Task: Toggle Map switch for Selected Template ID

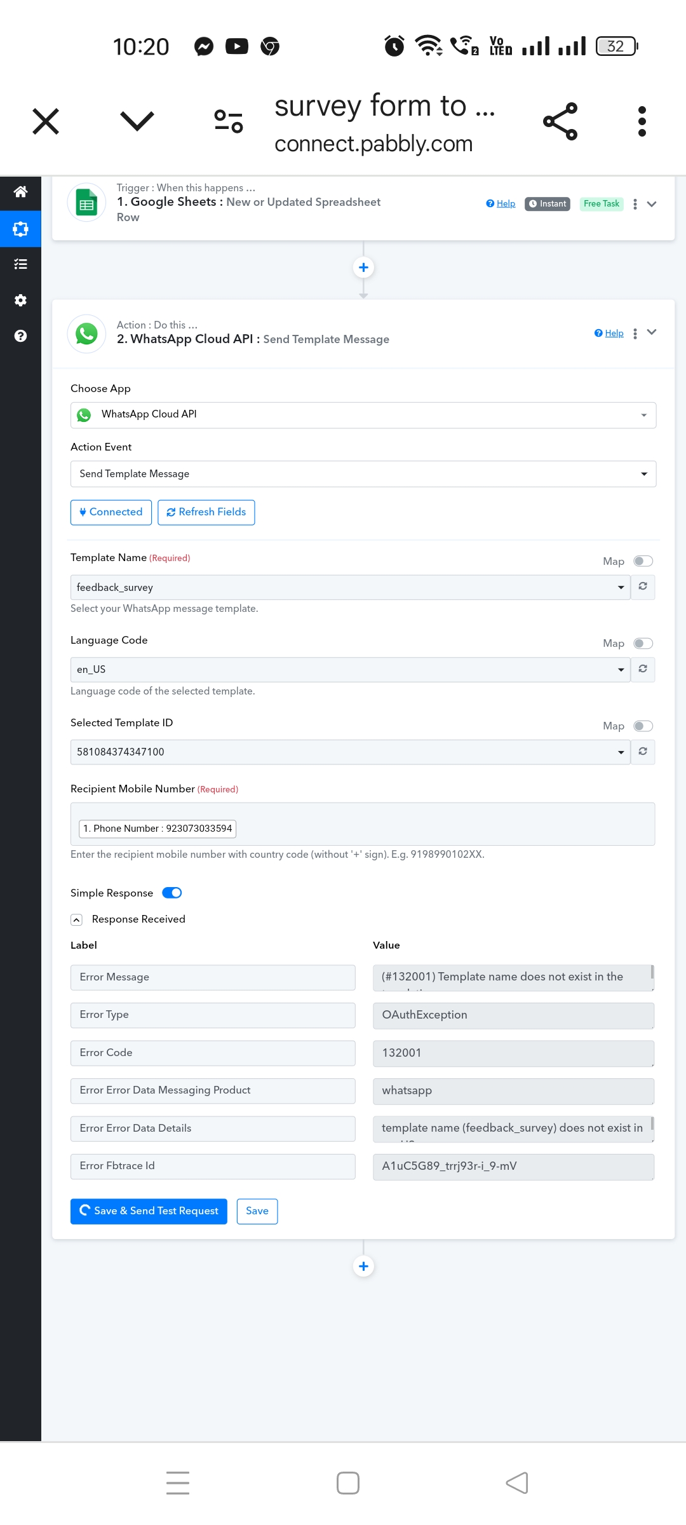Action: click(x=643, y=726)
